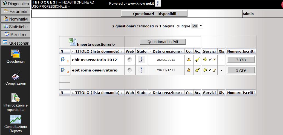Click the Web column header at top

point(130,51)
